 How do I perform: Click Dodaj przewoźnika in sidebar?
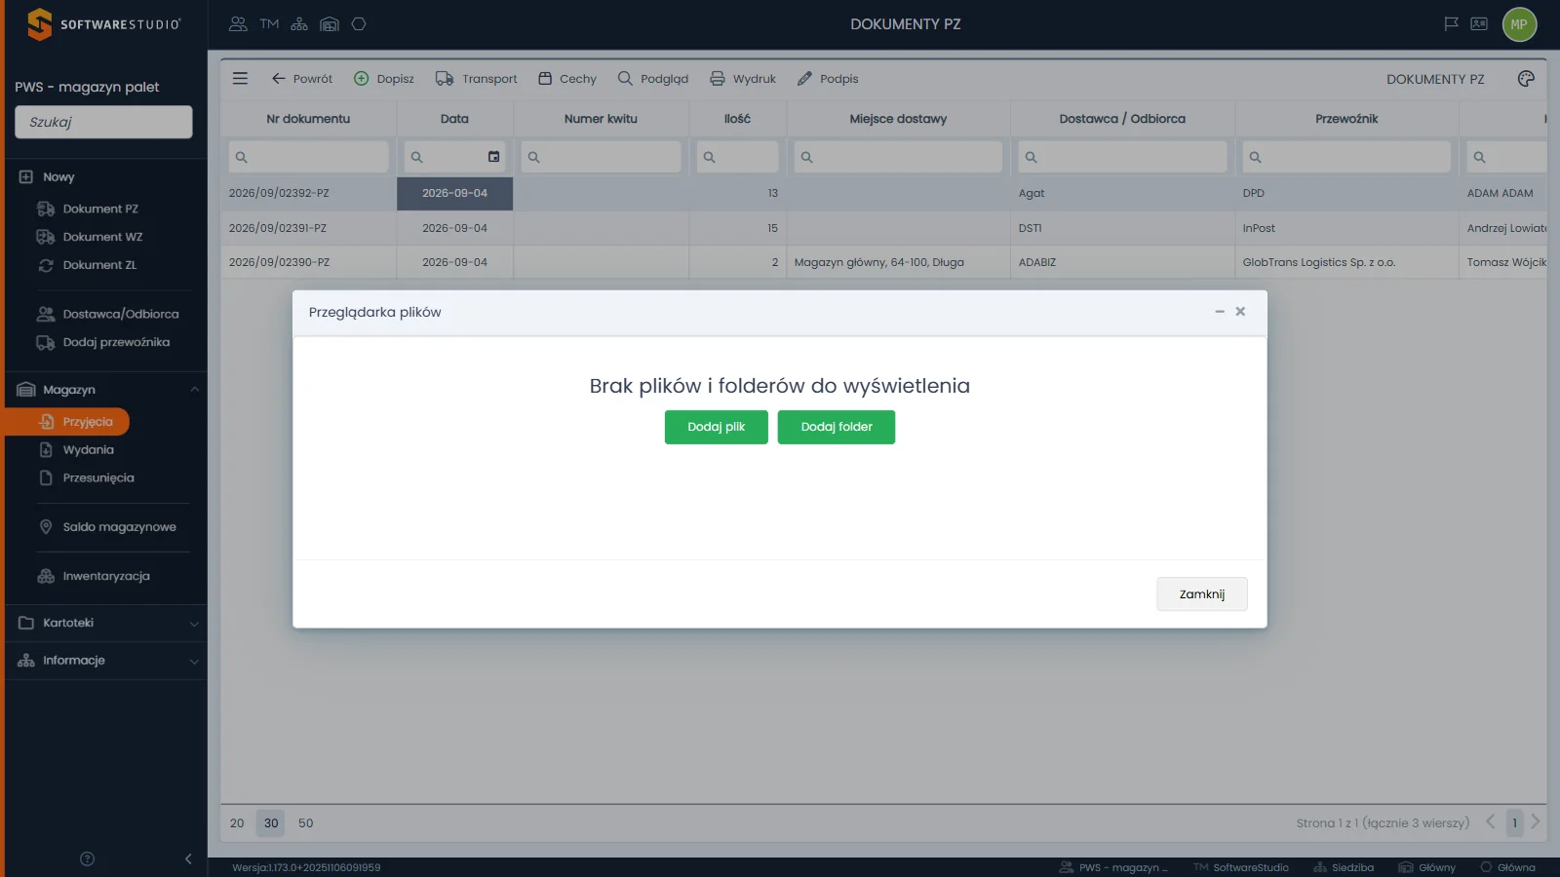[116, 342]
